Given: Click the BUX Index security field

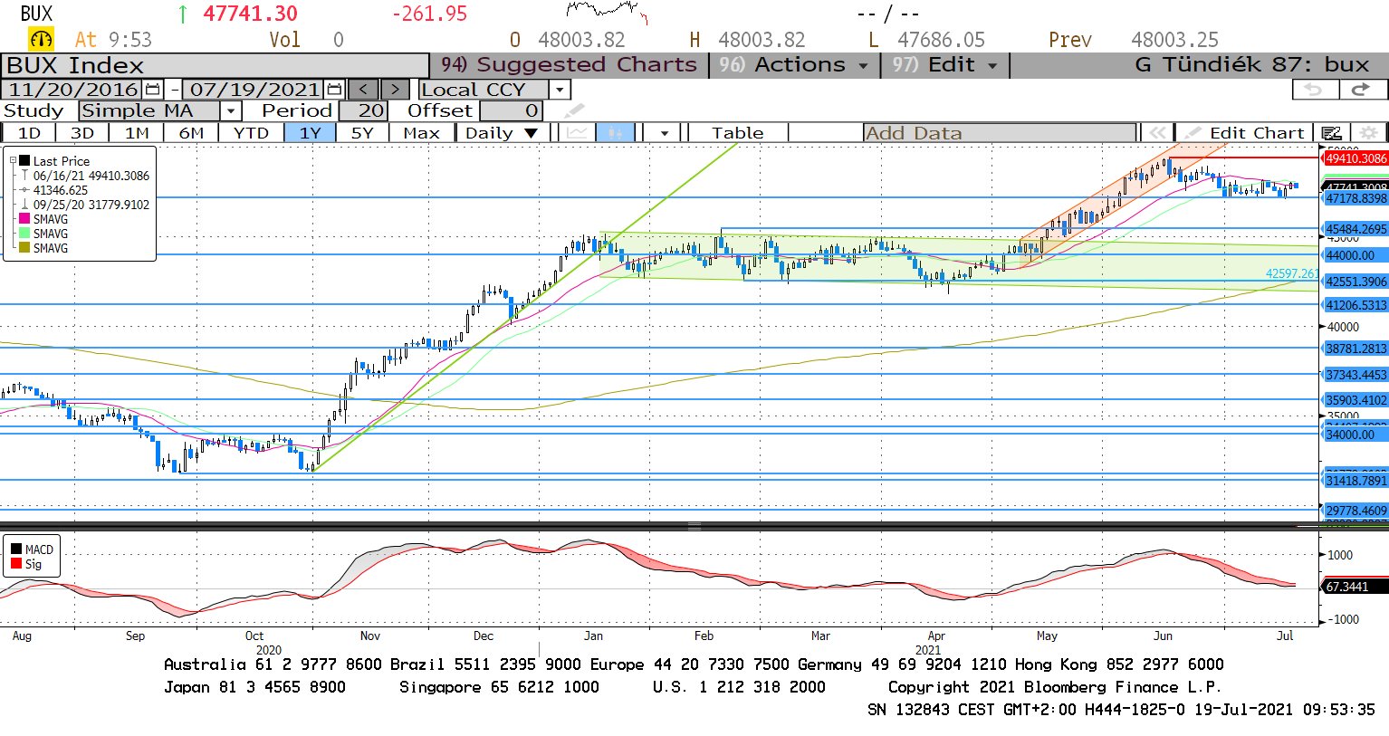Looking at the screenshot, I should tap(215, 66).
